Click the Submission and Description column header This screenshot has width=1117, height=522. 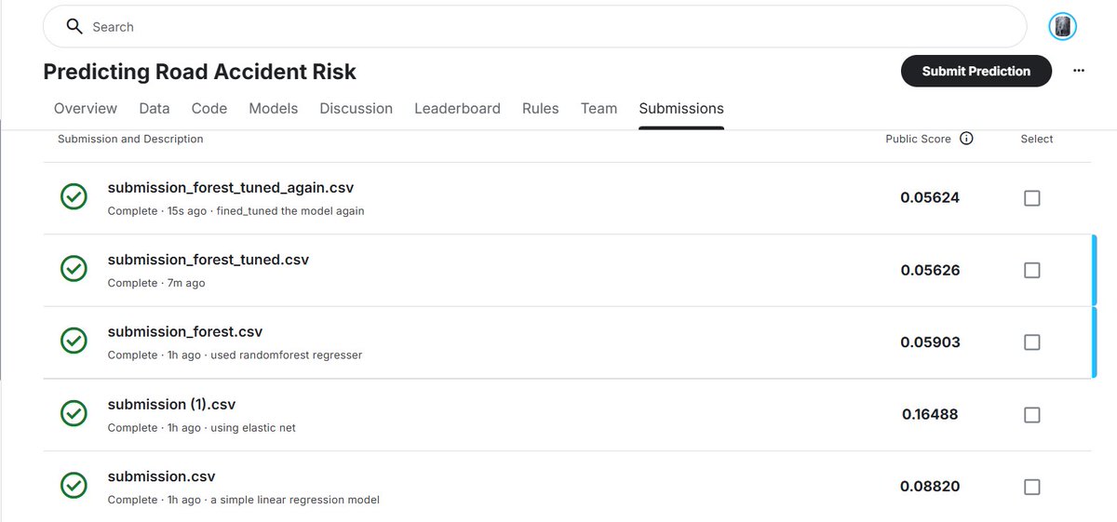pos(130,139)
